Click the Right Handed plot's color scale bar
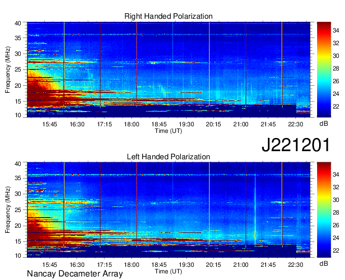Screen dimensions: 345x280 pos(324,69)
